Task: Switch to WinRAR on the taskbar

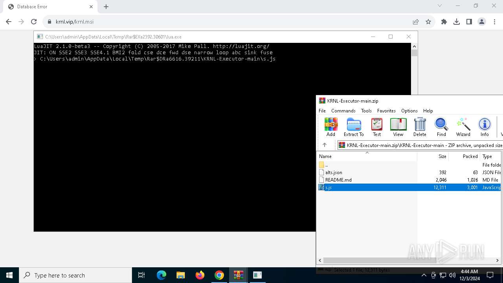Action: click(239, 275)
